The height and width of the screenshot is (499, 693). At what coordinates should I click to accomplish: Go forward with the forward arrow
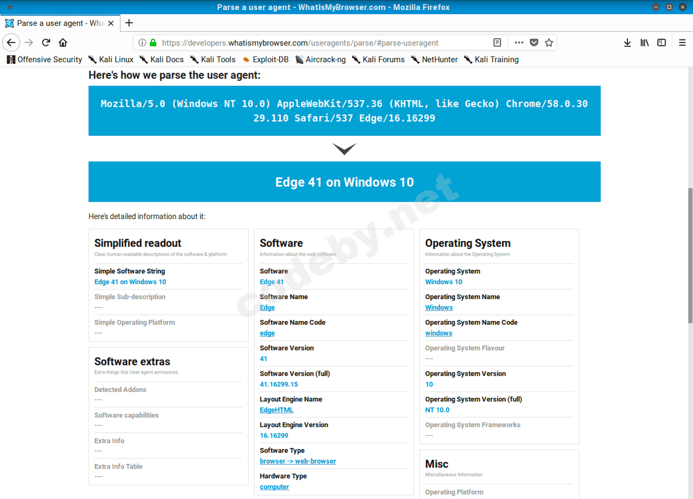point(29,42)
